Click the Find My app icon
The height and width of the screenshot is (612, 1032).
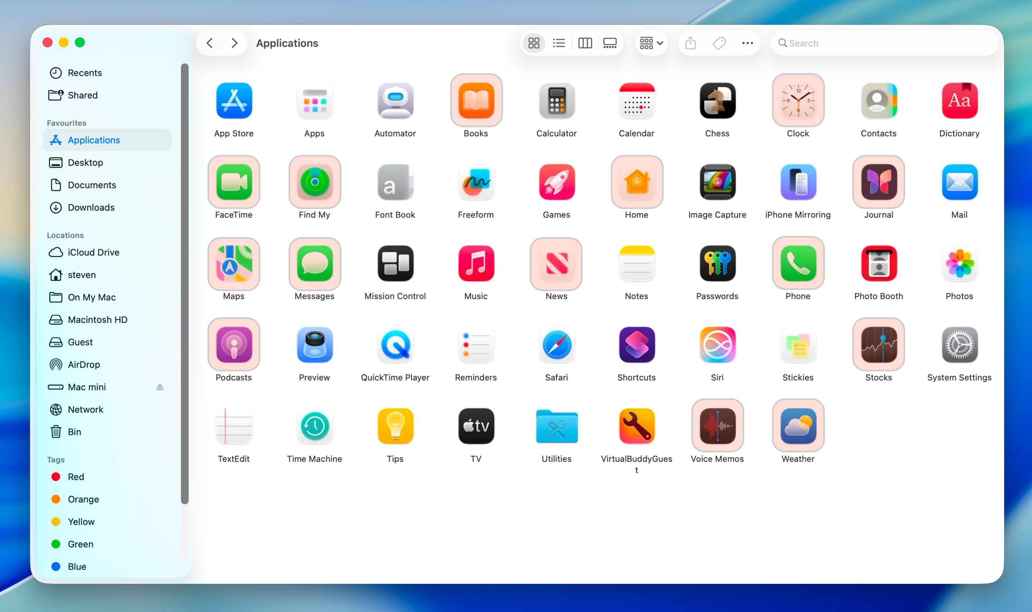pyautogui.click(x=315, y=182)
